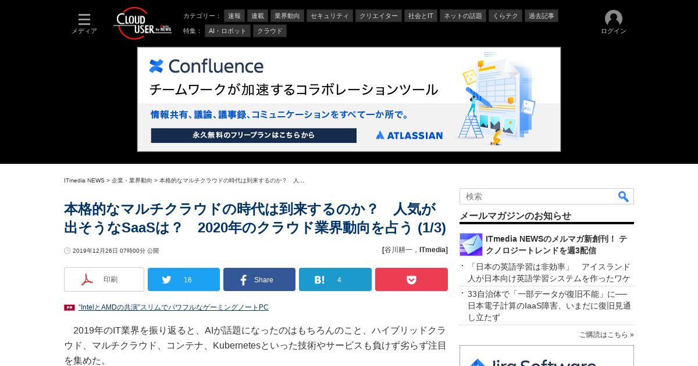Click the 2019年12月26日 publish date text

[x=116, y=251]
